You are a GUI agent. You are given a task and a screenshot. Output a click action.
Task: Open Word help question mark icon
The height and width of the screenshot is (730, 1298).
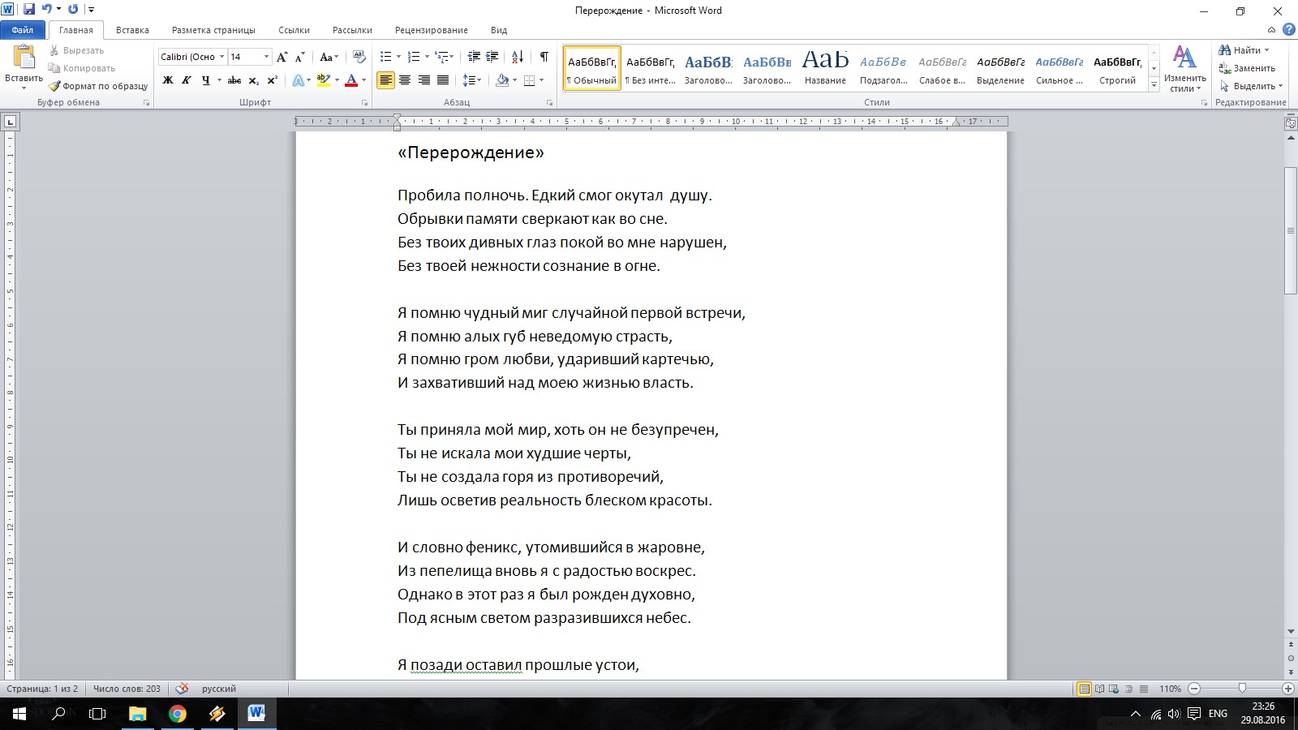(x=1287, y=30)
